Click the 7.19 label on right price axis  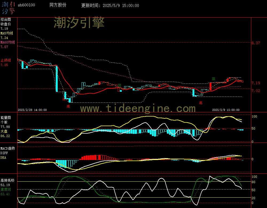point(256,83)
